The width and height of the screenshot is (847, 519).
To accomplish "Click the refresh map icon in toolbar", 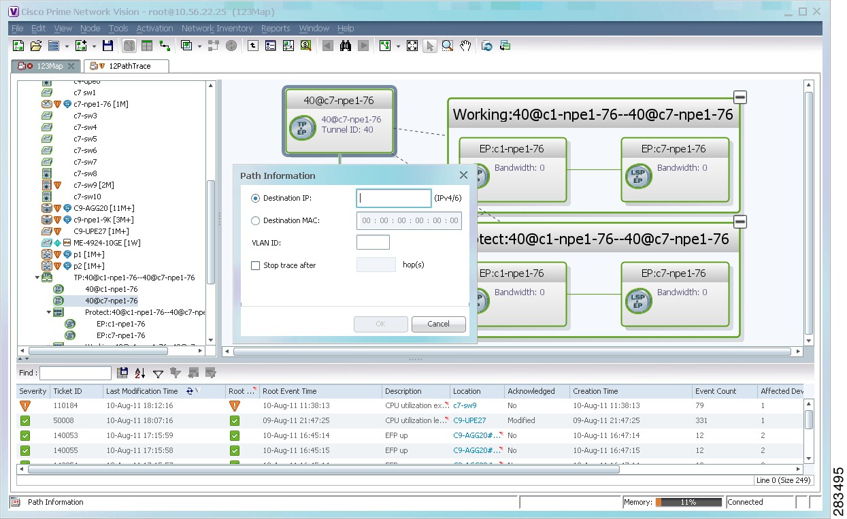I will pyautogui.click(x=487, y=46).
